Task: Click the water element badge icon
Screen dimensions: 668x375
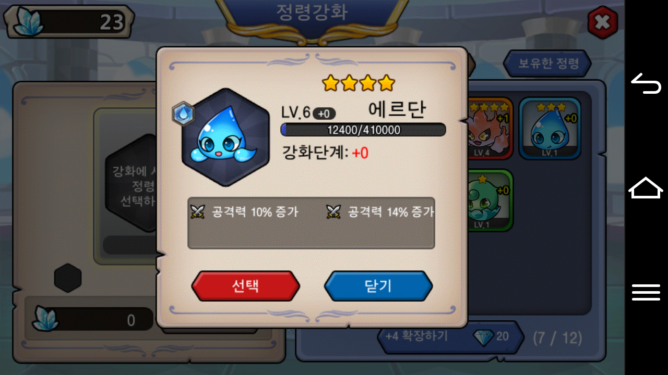Action: [183, 114]
